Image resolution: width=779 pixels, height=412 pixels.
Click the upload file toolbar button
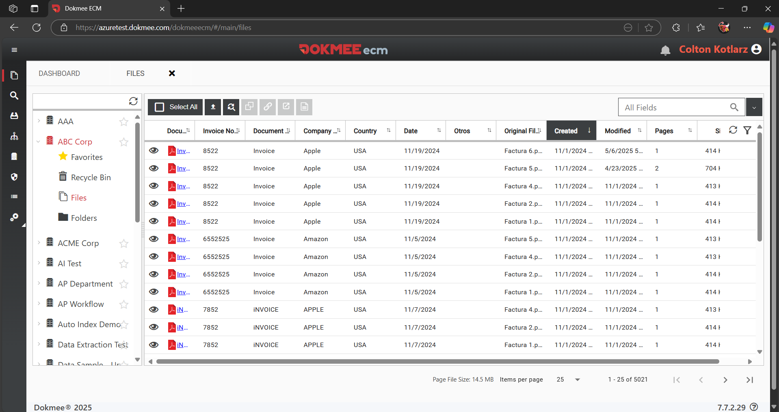(x=213, y=107)
